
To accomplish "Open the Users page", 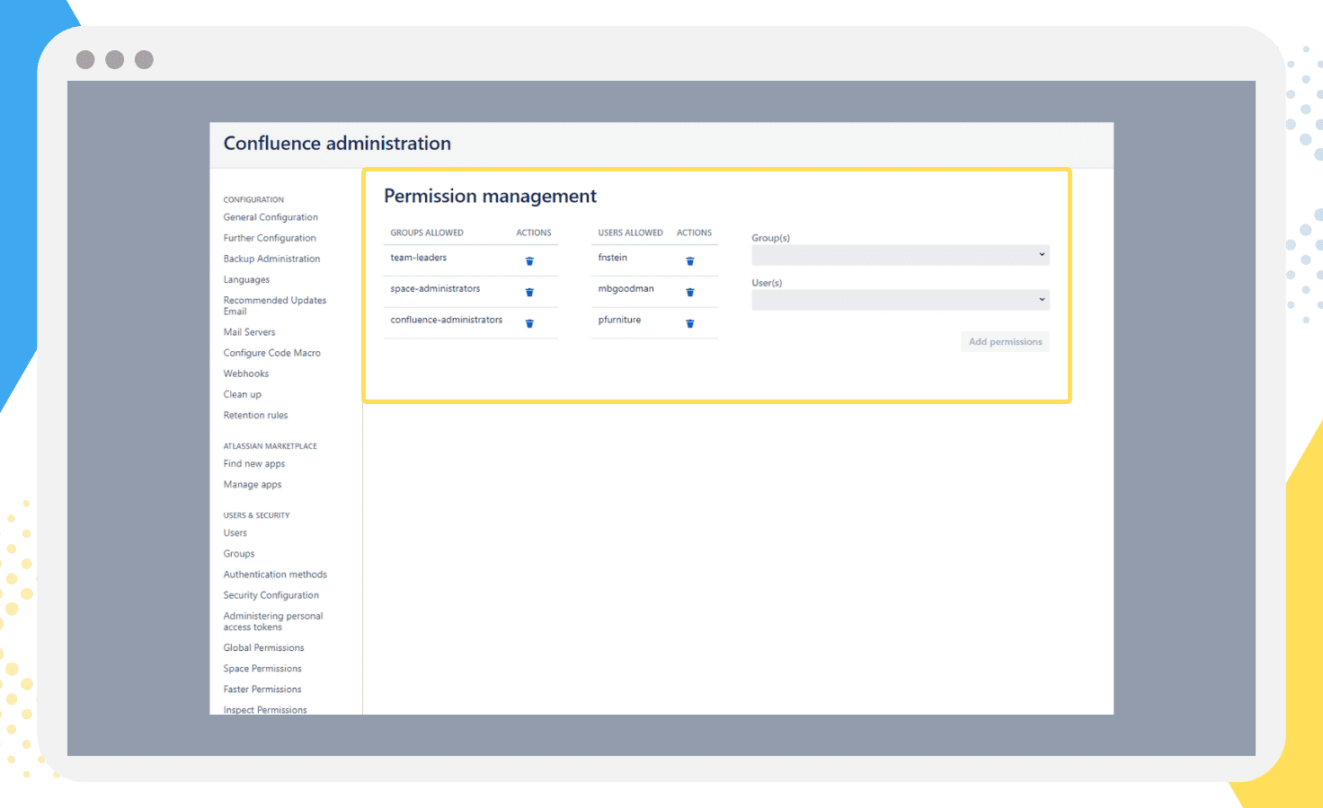I will coord(235,533).
